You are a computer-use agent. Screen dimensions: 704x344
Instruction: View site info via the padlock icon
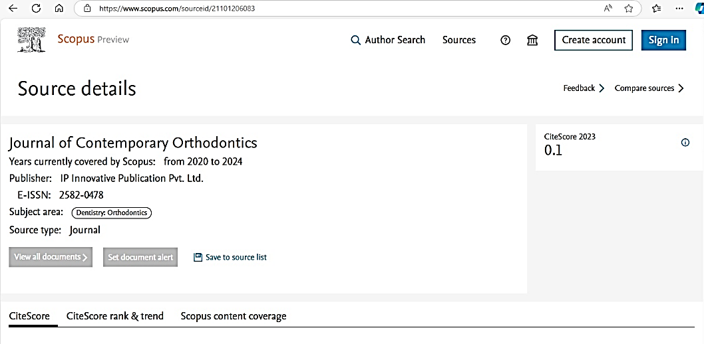tap(88, 8)
